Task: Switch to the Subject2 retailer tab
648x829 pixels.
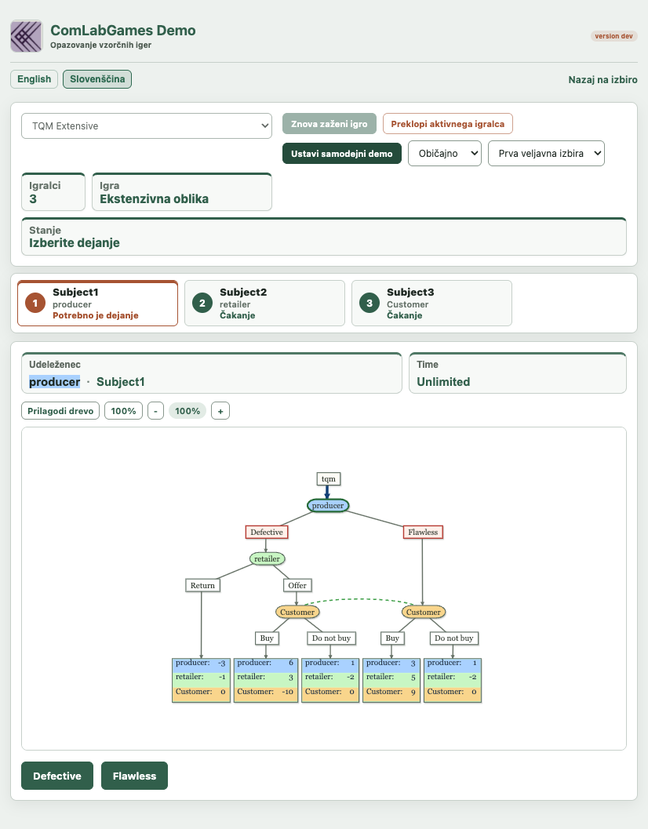Action: 264,304
